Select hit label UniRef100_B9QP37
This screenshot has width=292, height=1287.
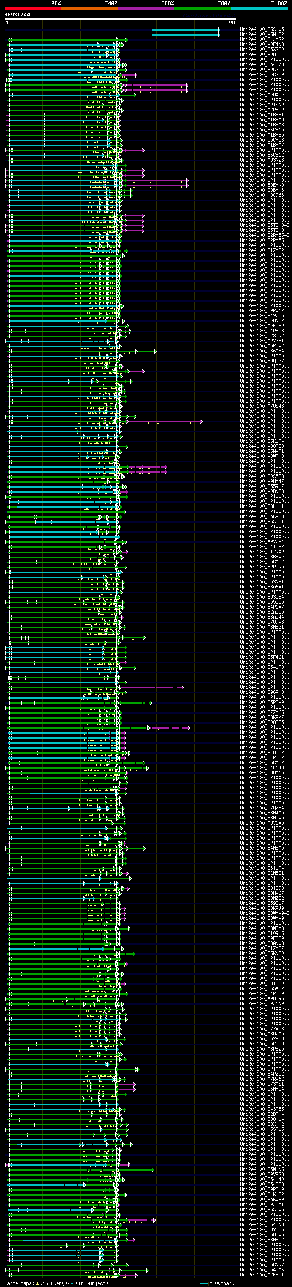click(261, 361)
